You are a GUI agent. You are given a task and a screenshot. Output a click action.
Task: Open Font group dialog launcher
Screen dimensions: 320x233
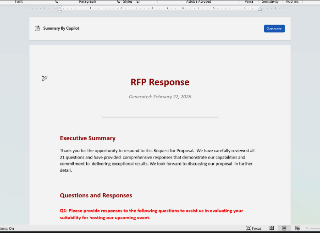click(57, 2)
